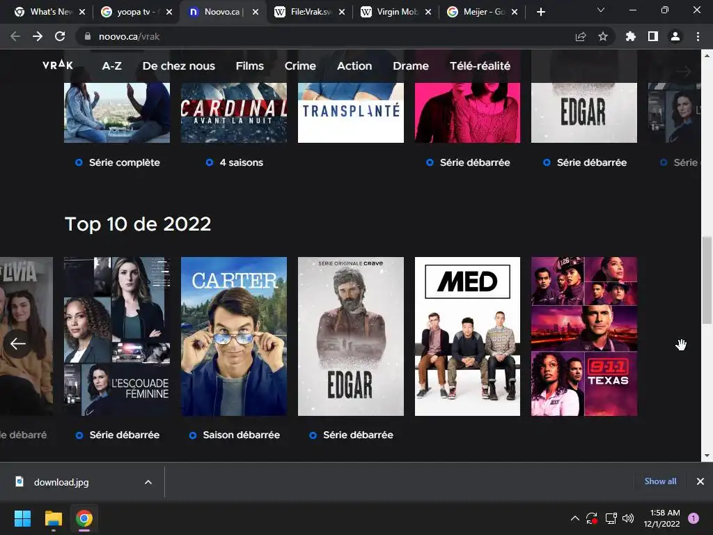Open the download.jpg file
713x535 pixels.
pos(61,482)
